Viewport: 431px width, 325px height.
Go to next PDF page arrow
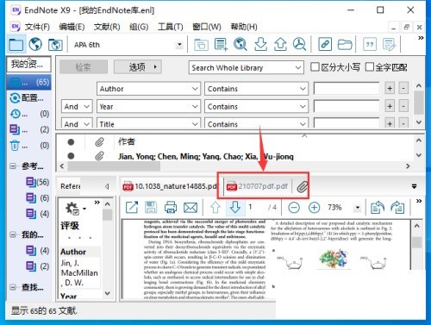(x=235, y=207)
